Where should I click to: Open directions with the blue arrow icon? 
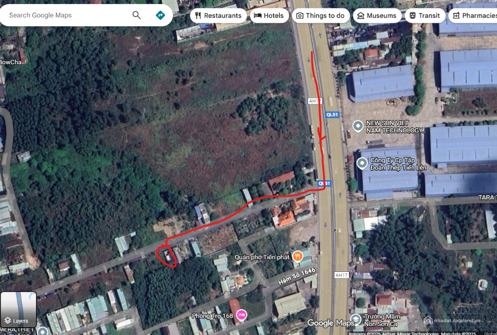tap(160, 15)
